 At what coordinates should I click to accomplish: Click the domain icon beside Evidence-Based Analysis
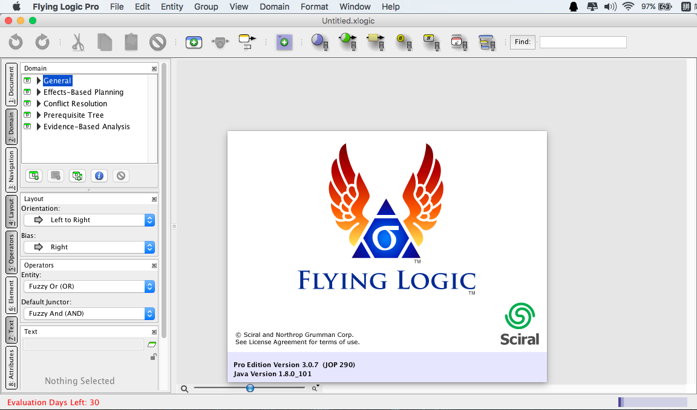27,126
